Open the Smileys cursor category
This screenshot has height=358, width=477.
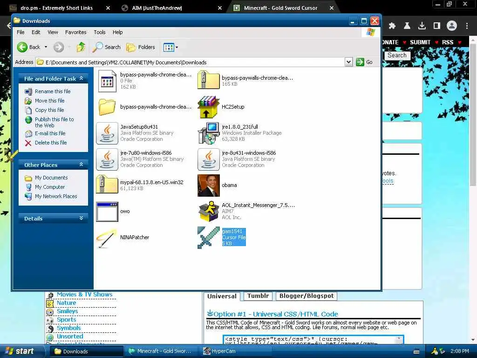point(67,311)
